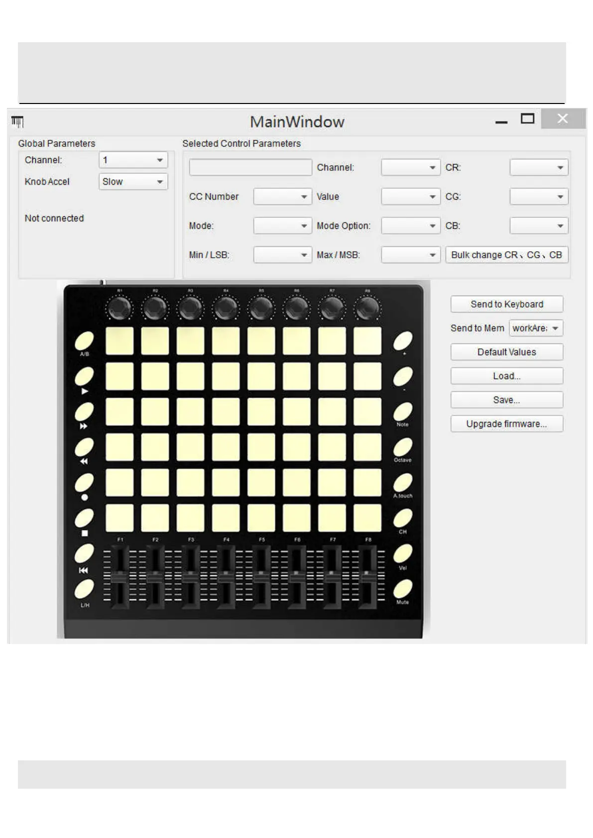Viewport: 593px width, 838px height.
Task: Toggle the L/H button on the controller
Action: point(84,589)
